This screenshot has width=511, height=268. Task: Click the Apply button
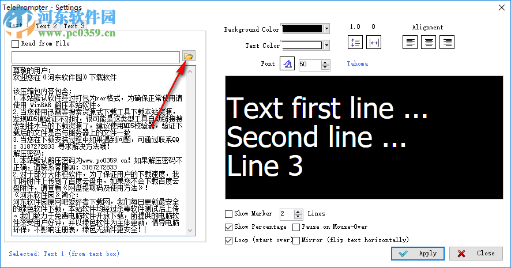coord(418,254)
